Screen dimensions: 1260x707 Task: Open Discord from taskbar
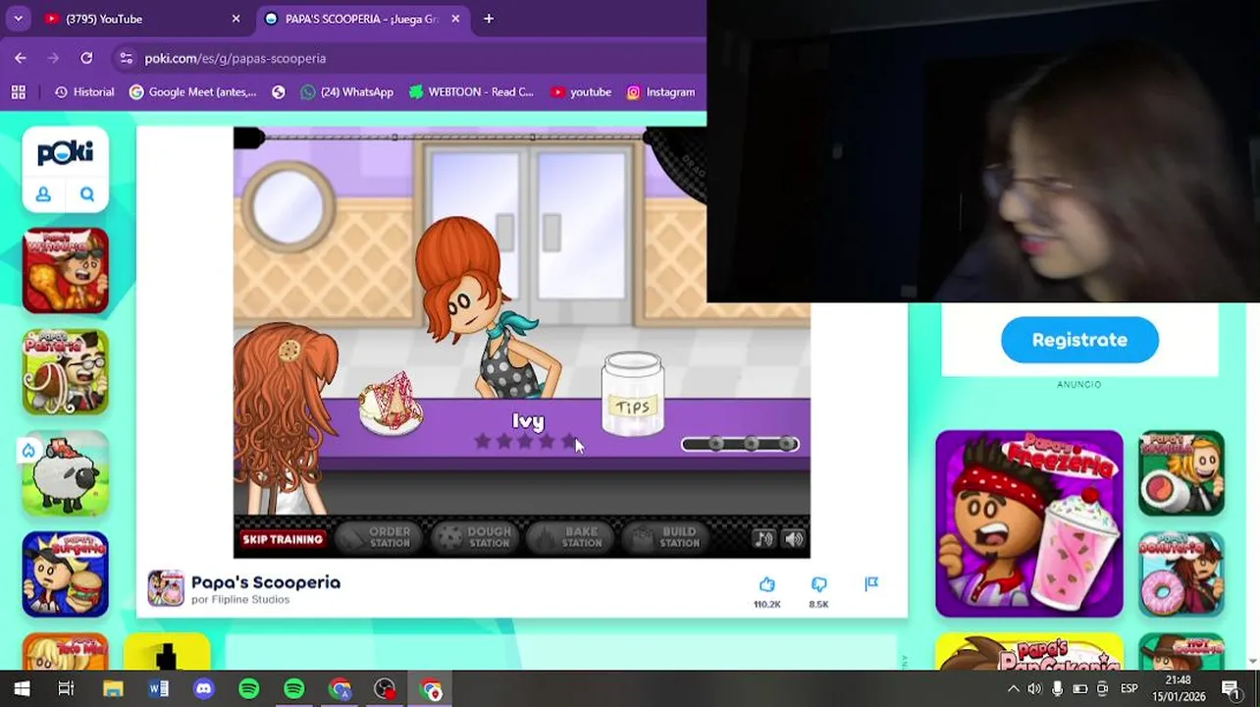[203, 688]
